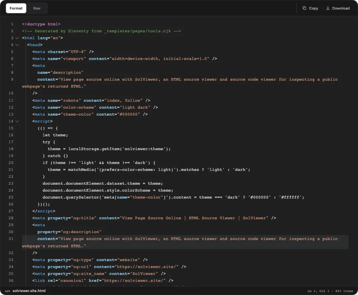
Task: Click the robots meta tag line
Action: pos(91,100)
